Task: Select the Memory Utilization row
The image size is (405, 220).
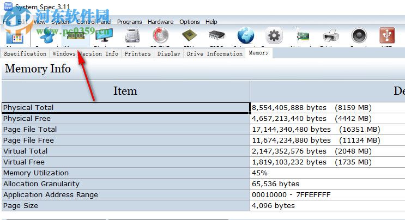Action: [x=125, y=173]
